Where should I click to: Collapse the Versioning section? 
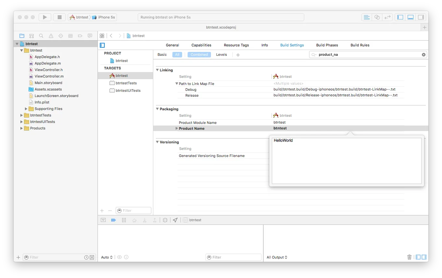pyautogui.click(x=157, y=142)
